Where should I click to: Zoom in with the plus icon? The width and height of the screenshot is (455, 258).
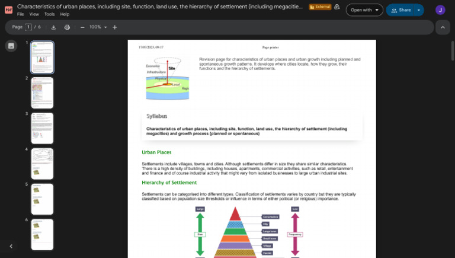(x=115, y=27)
